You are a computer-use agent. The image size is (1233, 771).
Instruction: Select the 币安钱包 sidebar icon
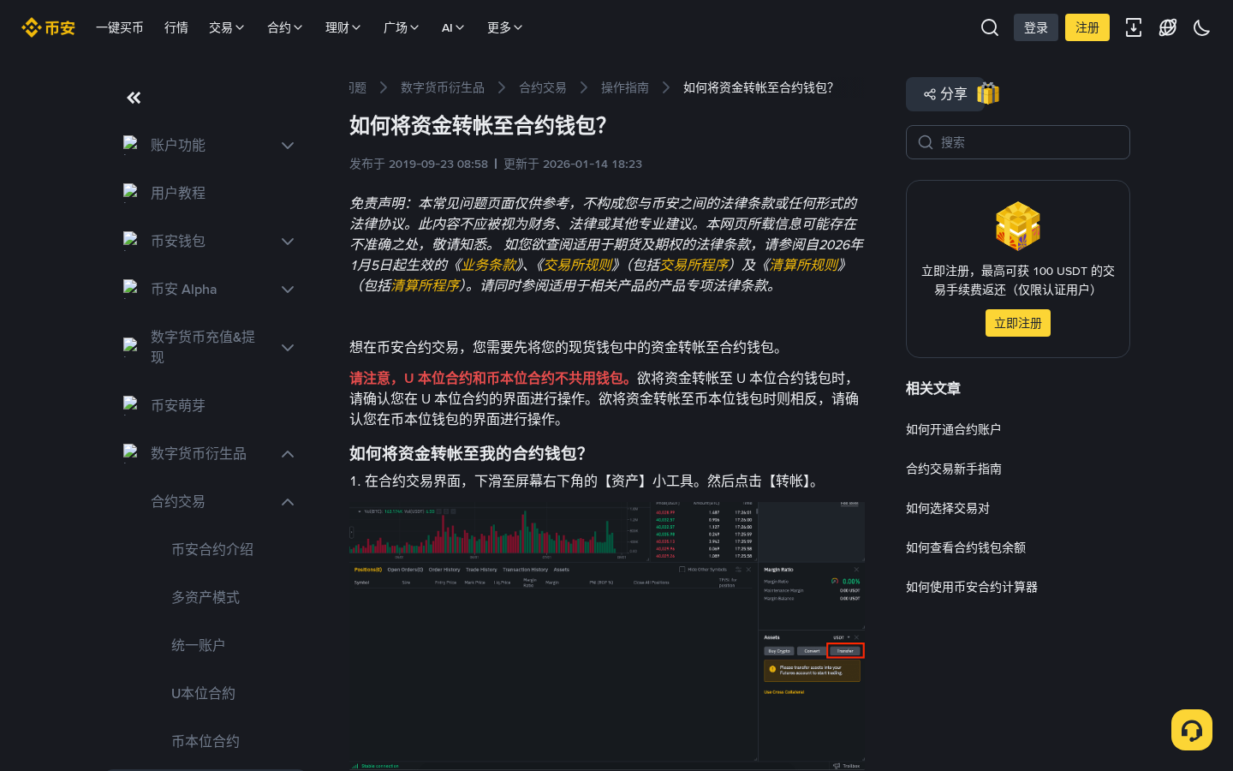point(131,241)
